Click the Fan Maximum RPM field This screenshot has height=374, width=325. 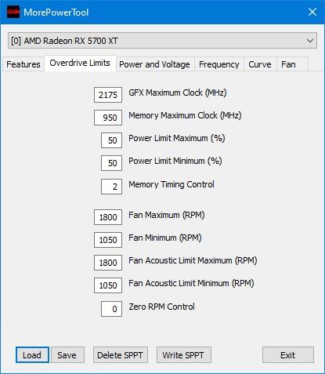tap(108, 217)
